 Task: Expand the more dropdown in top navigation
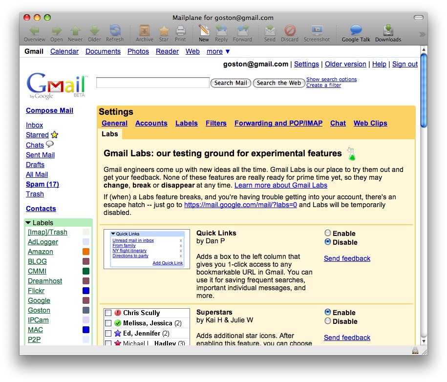point(218,52)
